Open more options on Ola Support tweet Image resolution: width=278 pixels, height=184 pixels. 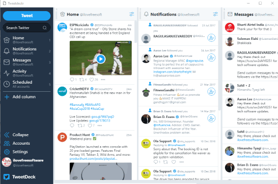point(181,162)
